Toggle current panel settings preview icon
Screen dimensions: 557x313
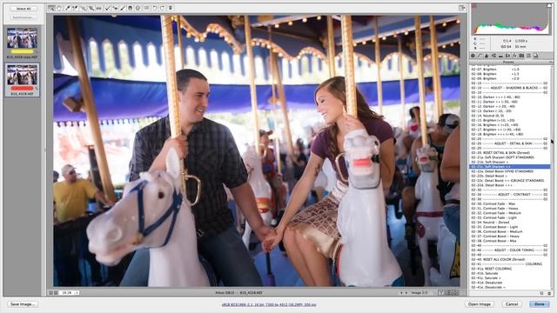(x=455, y=293)
